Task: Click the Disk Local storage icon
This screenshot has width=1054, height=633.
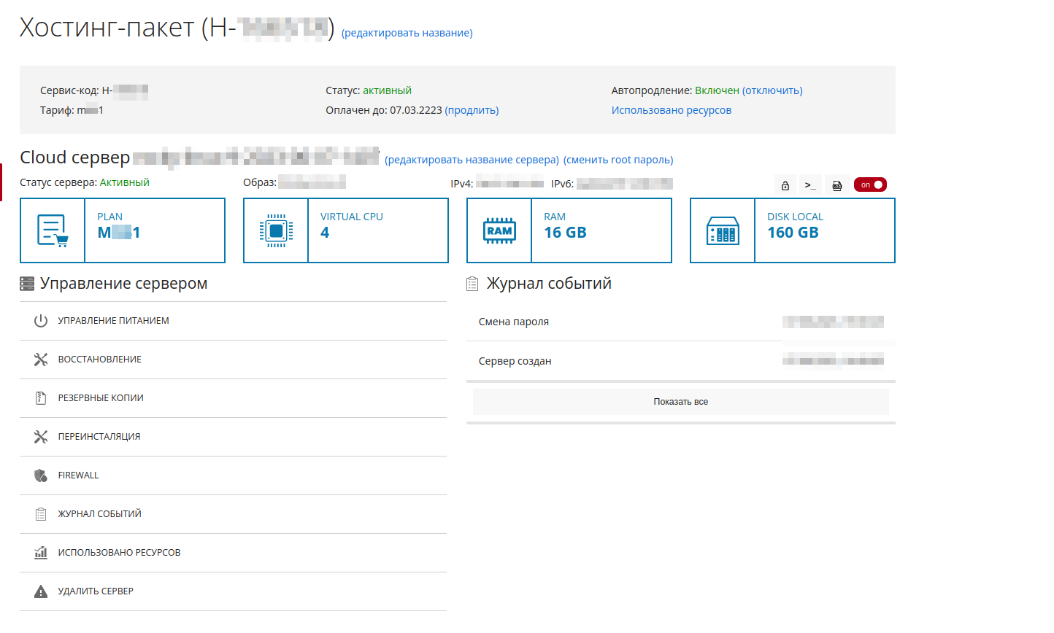Action: [723, 230]
